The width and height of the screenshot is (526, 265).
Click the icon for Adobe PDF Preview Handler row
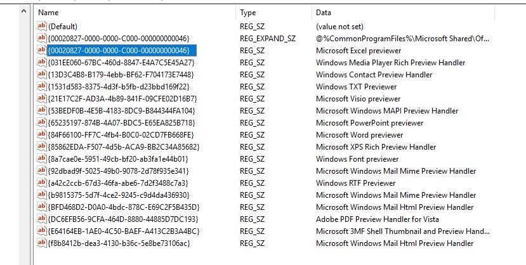coord(43,219)
